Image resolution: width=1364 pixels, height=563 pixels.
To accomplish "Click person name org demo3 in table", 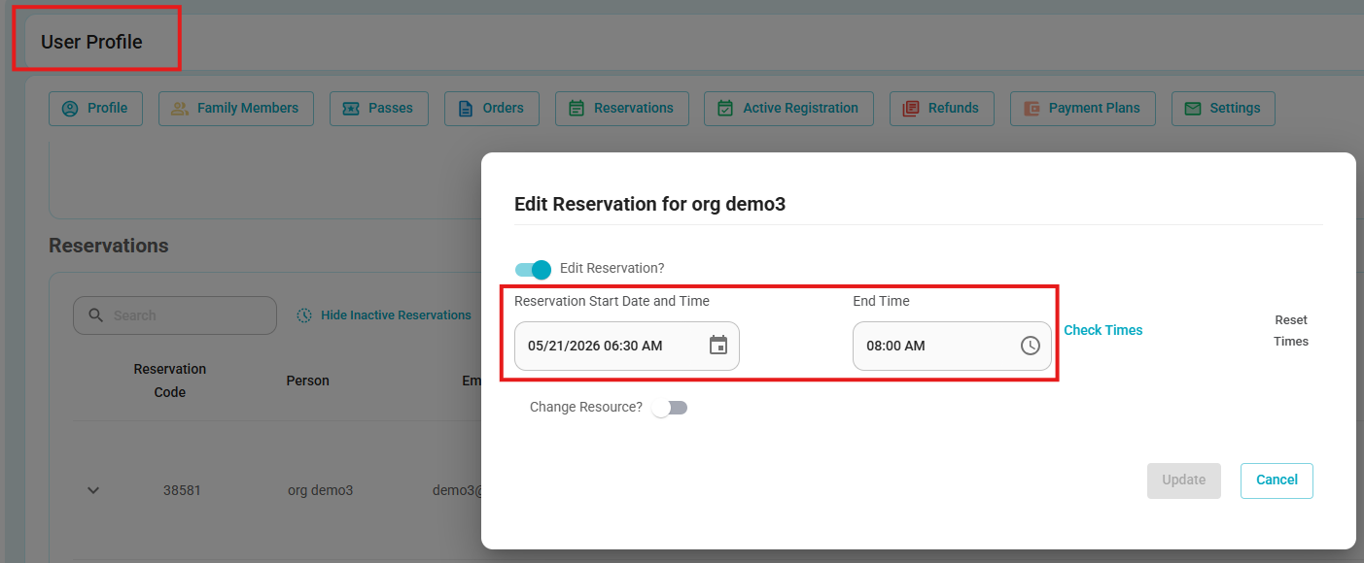I will pos(320,490).
